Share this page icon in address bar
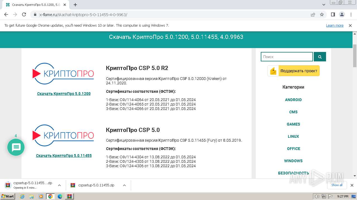 313,14
